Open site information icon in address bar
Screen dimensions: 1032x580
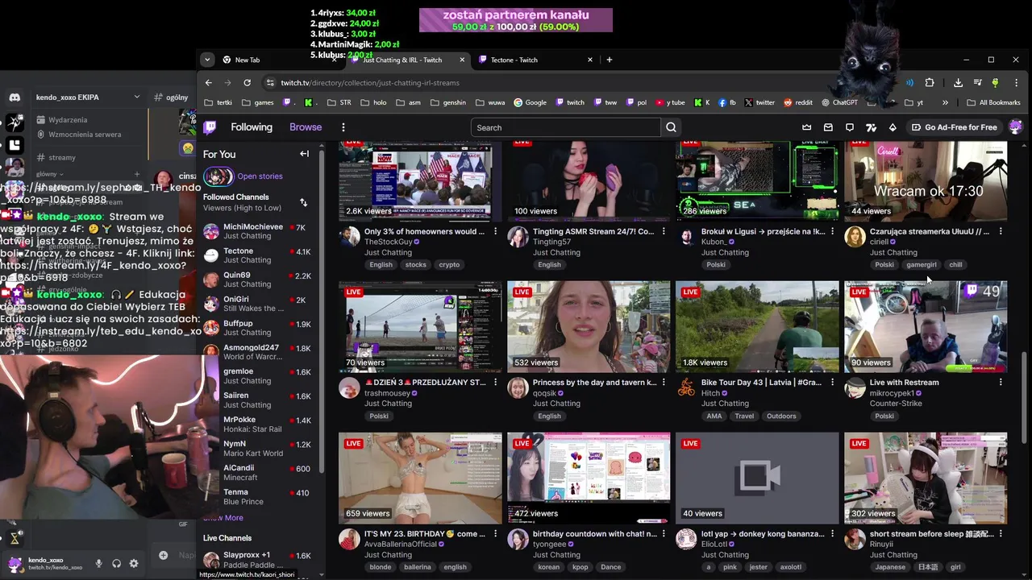coord(270,82)
